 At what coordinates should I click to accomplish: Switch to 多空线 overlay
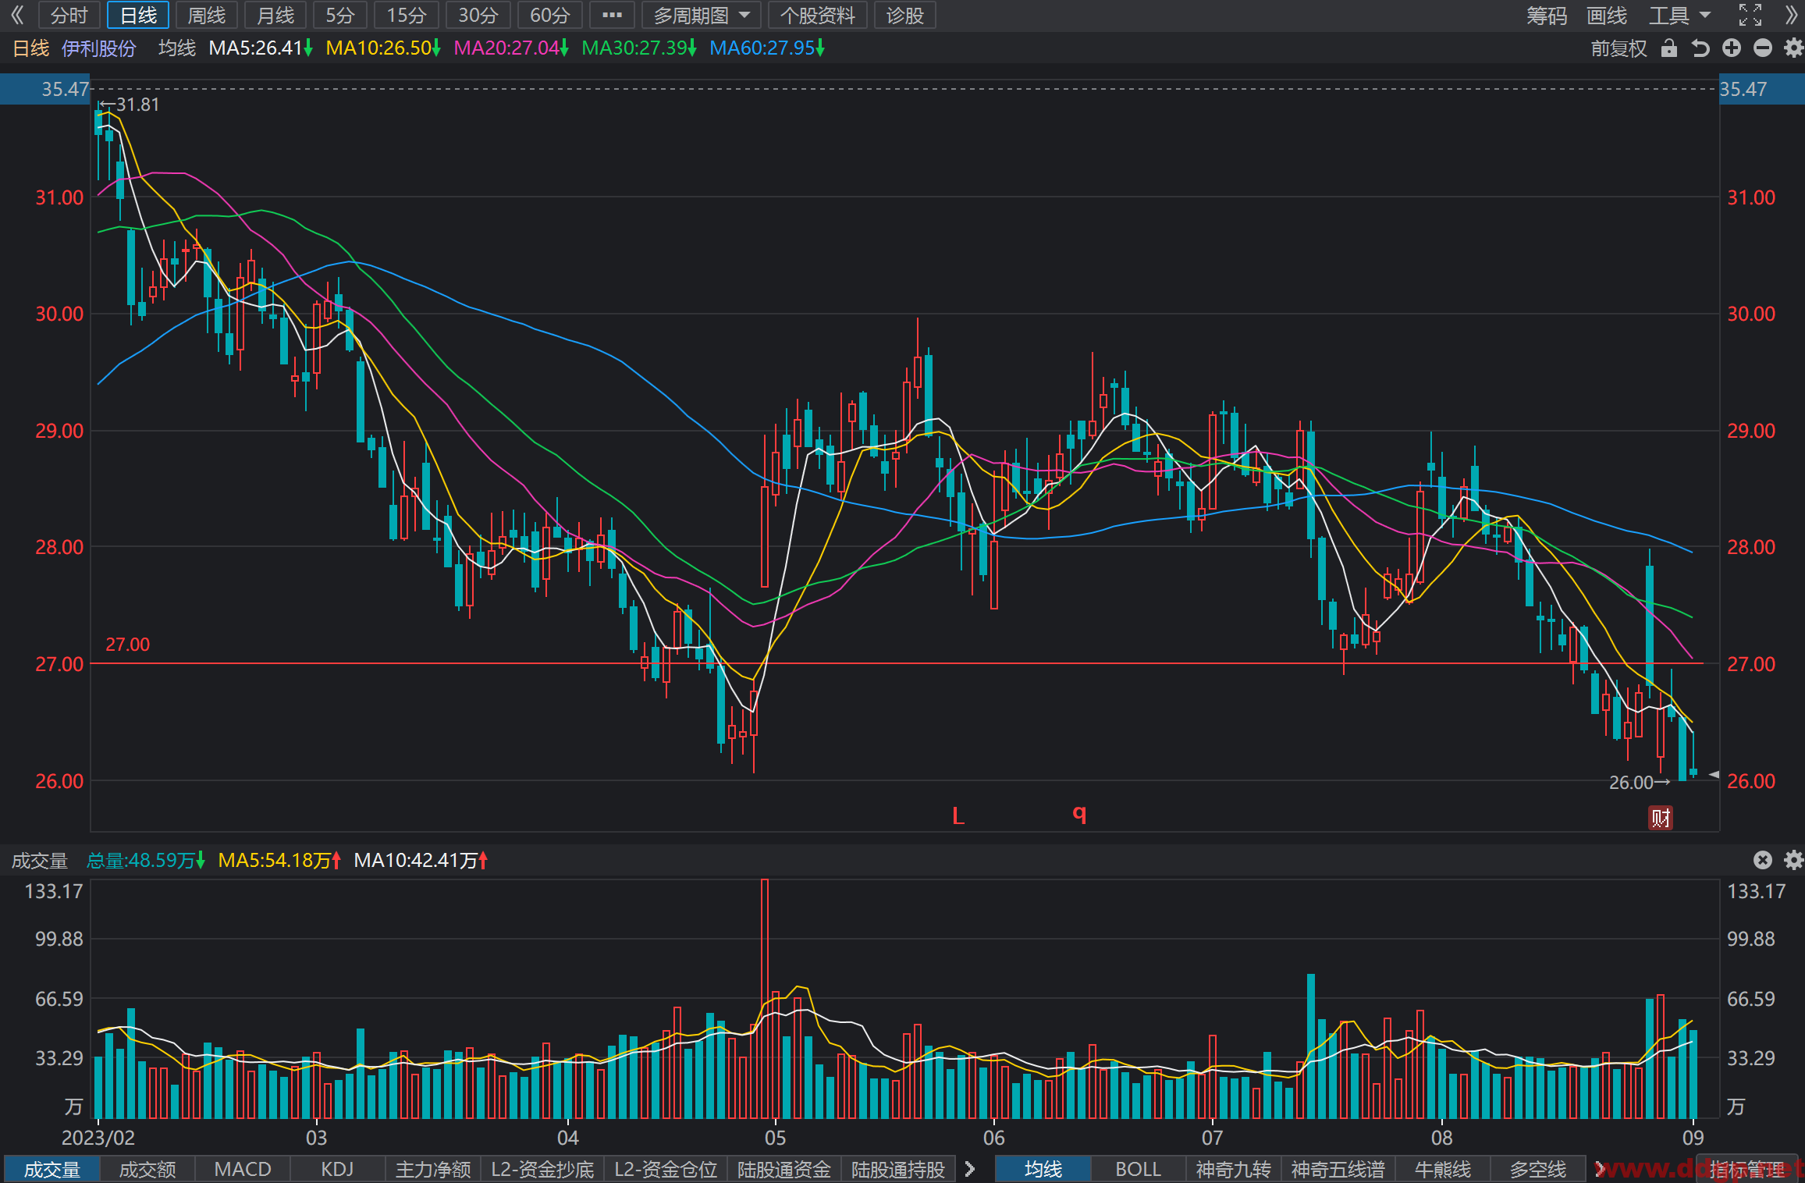1537,1169
